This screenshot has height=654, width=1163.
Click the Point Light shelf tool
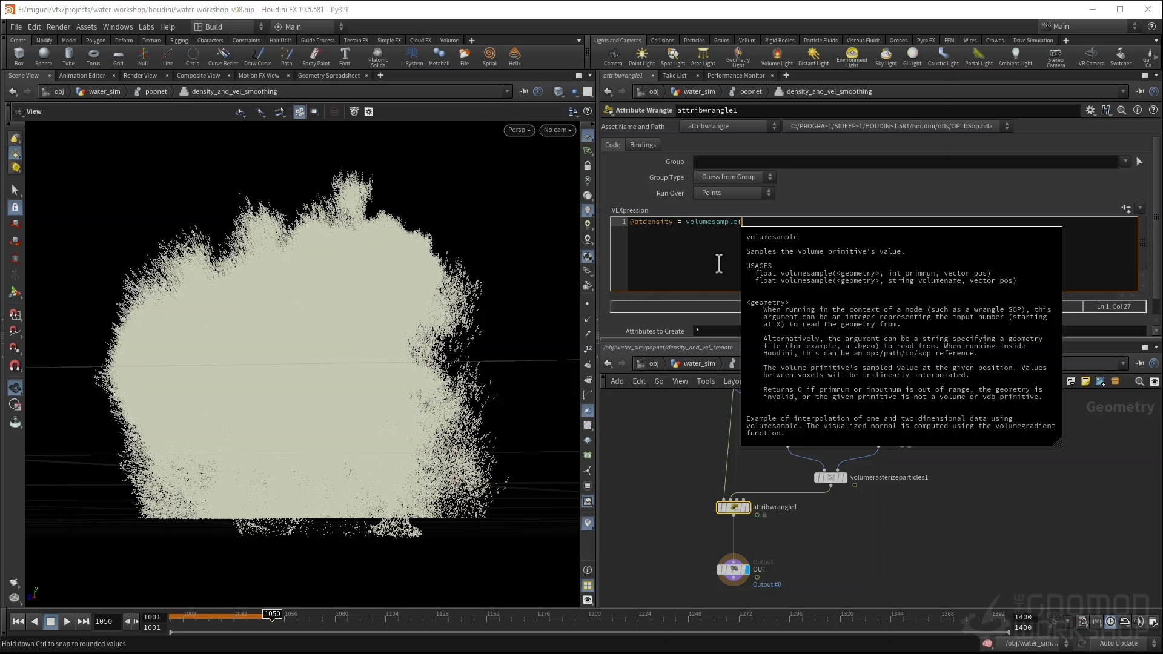tap(641, 56)
